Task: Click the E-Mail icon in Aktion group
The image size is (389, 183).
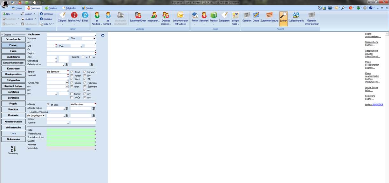Action: pyautogui.click(x=85, y=16)
